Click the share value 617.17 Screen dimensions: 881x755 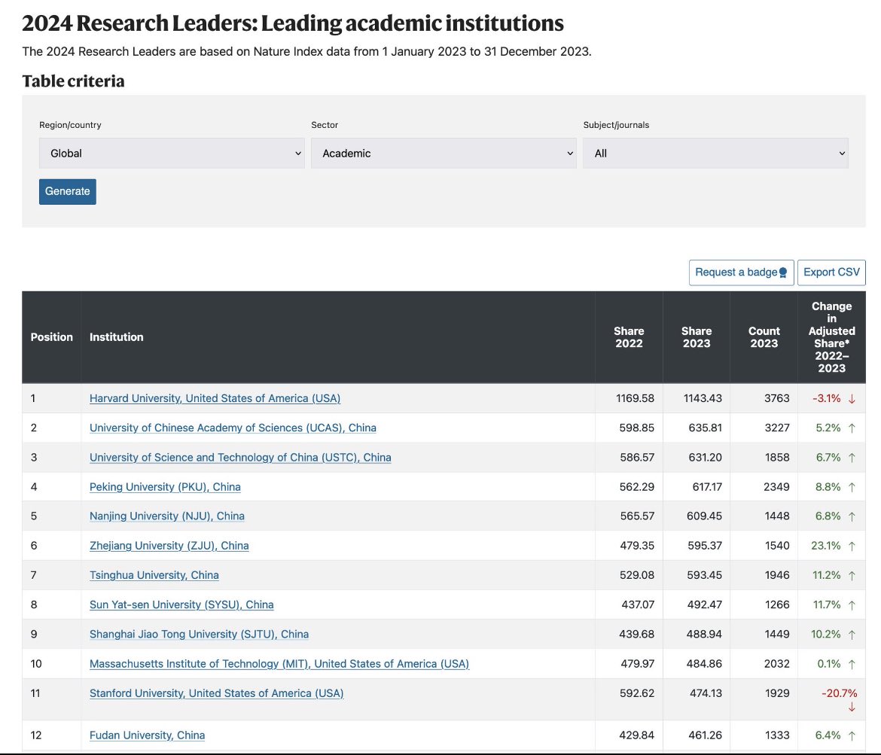click(x=707, y=487)
